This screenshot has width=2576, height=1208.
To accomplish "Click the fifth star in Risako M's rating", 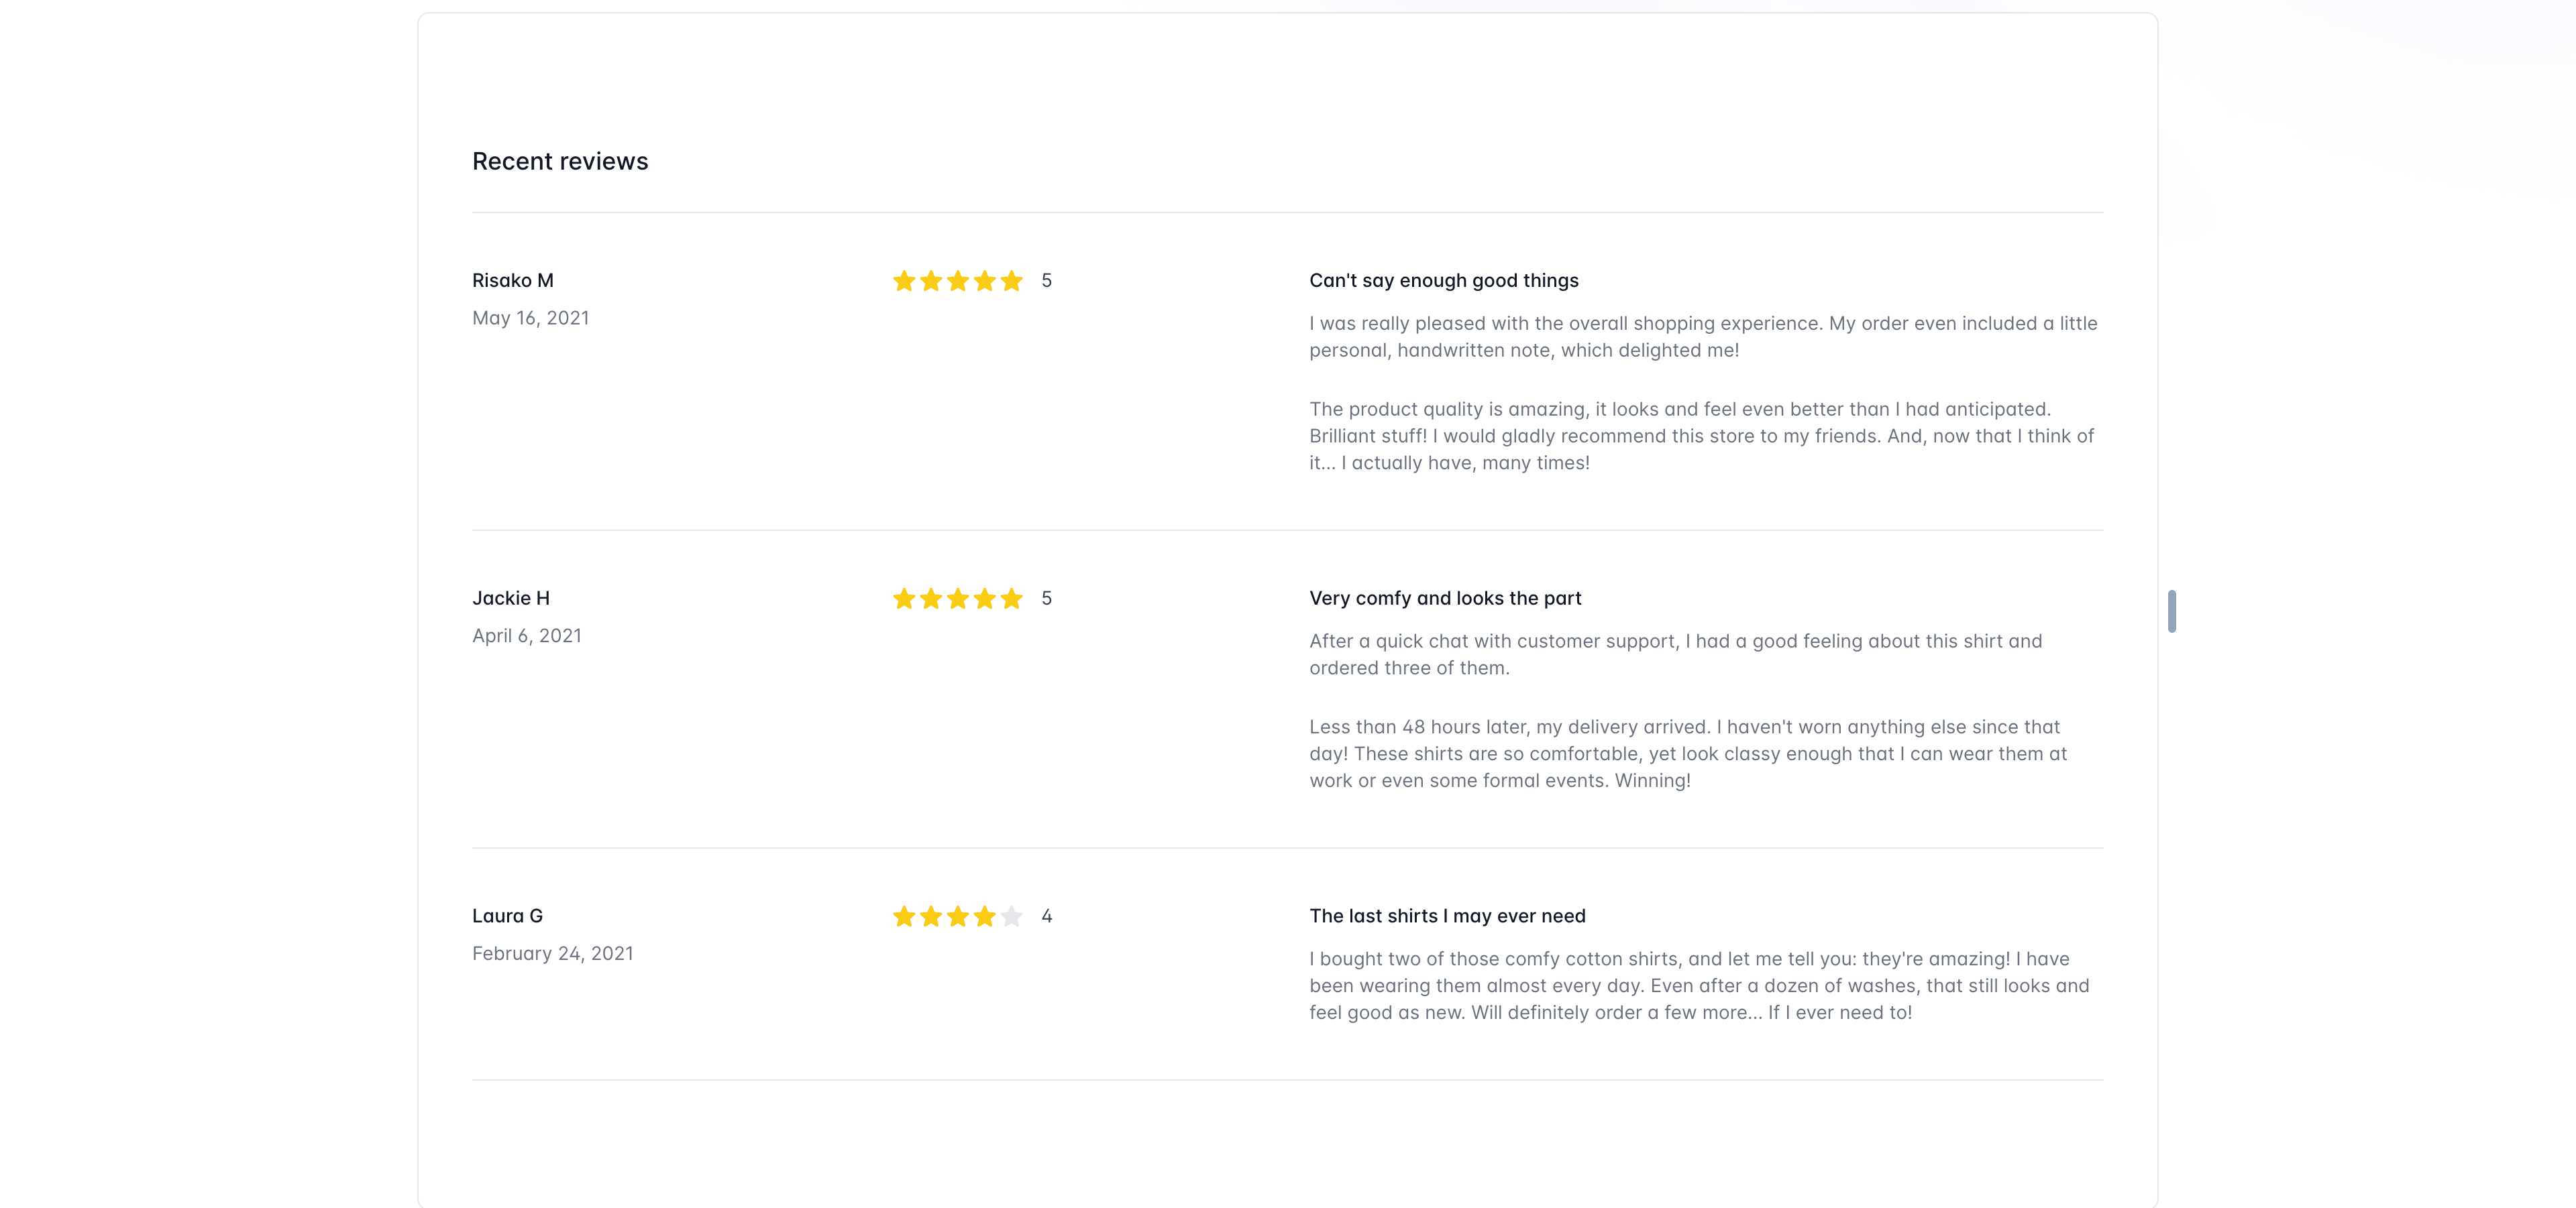I will tap(1012, 281).
